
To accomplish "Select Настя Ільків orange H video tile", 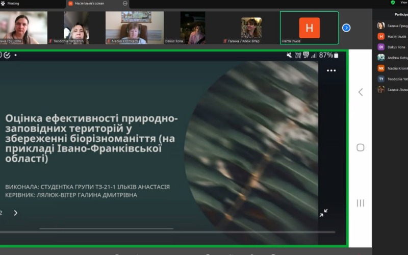I will coord(310,28).
